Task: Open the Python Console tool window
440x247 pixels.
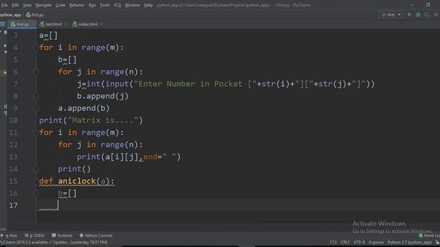Action: [96, 235]
